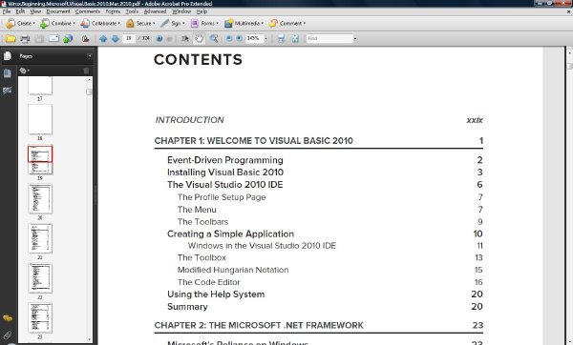Open the Create dropdown
The width and height of the screenshot is (573, 345).
pos(21,23)
